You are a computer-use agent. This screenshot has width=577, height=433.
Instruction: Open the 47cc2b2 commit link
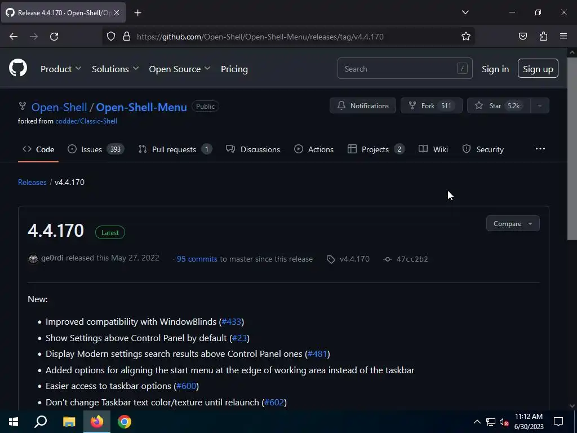coord(406,259)
